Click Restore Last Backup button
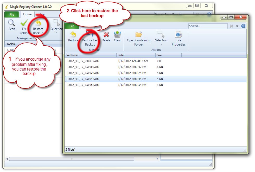This screenshot has height=172, width=255. [x=90, y=38]
